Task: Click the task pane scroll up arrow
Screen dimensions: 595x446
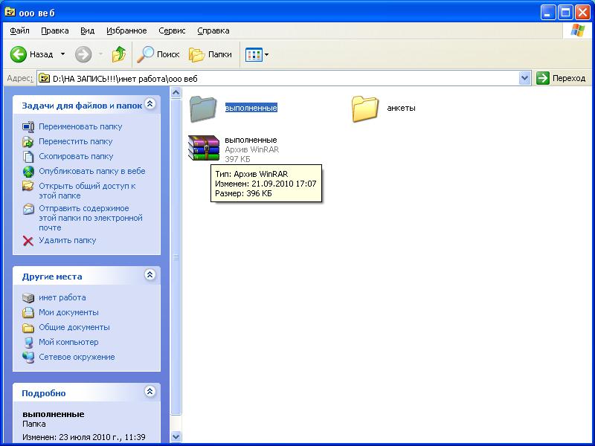Action: (176, 92)
